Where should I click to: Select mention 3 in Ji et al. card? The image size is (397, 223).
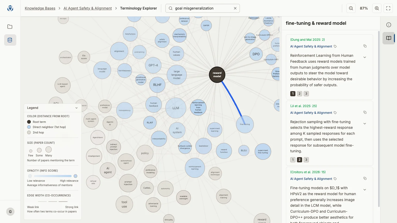306,160
